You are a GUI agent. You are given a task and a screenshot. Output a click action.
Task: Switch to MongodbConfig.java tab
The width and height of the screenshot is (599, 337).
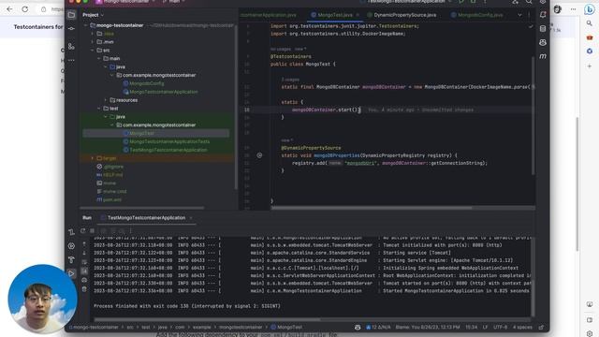[x=476, y=15]
